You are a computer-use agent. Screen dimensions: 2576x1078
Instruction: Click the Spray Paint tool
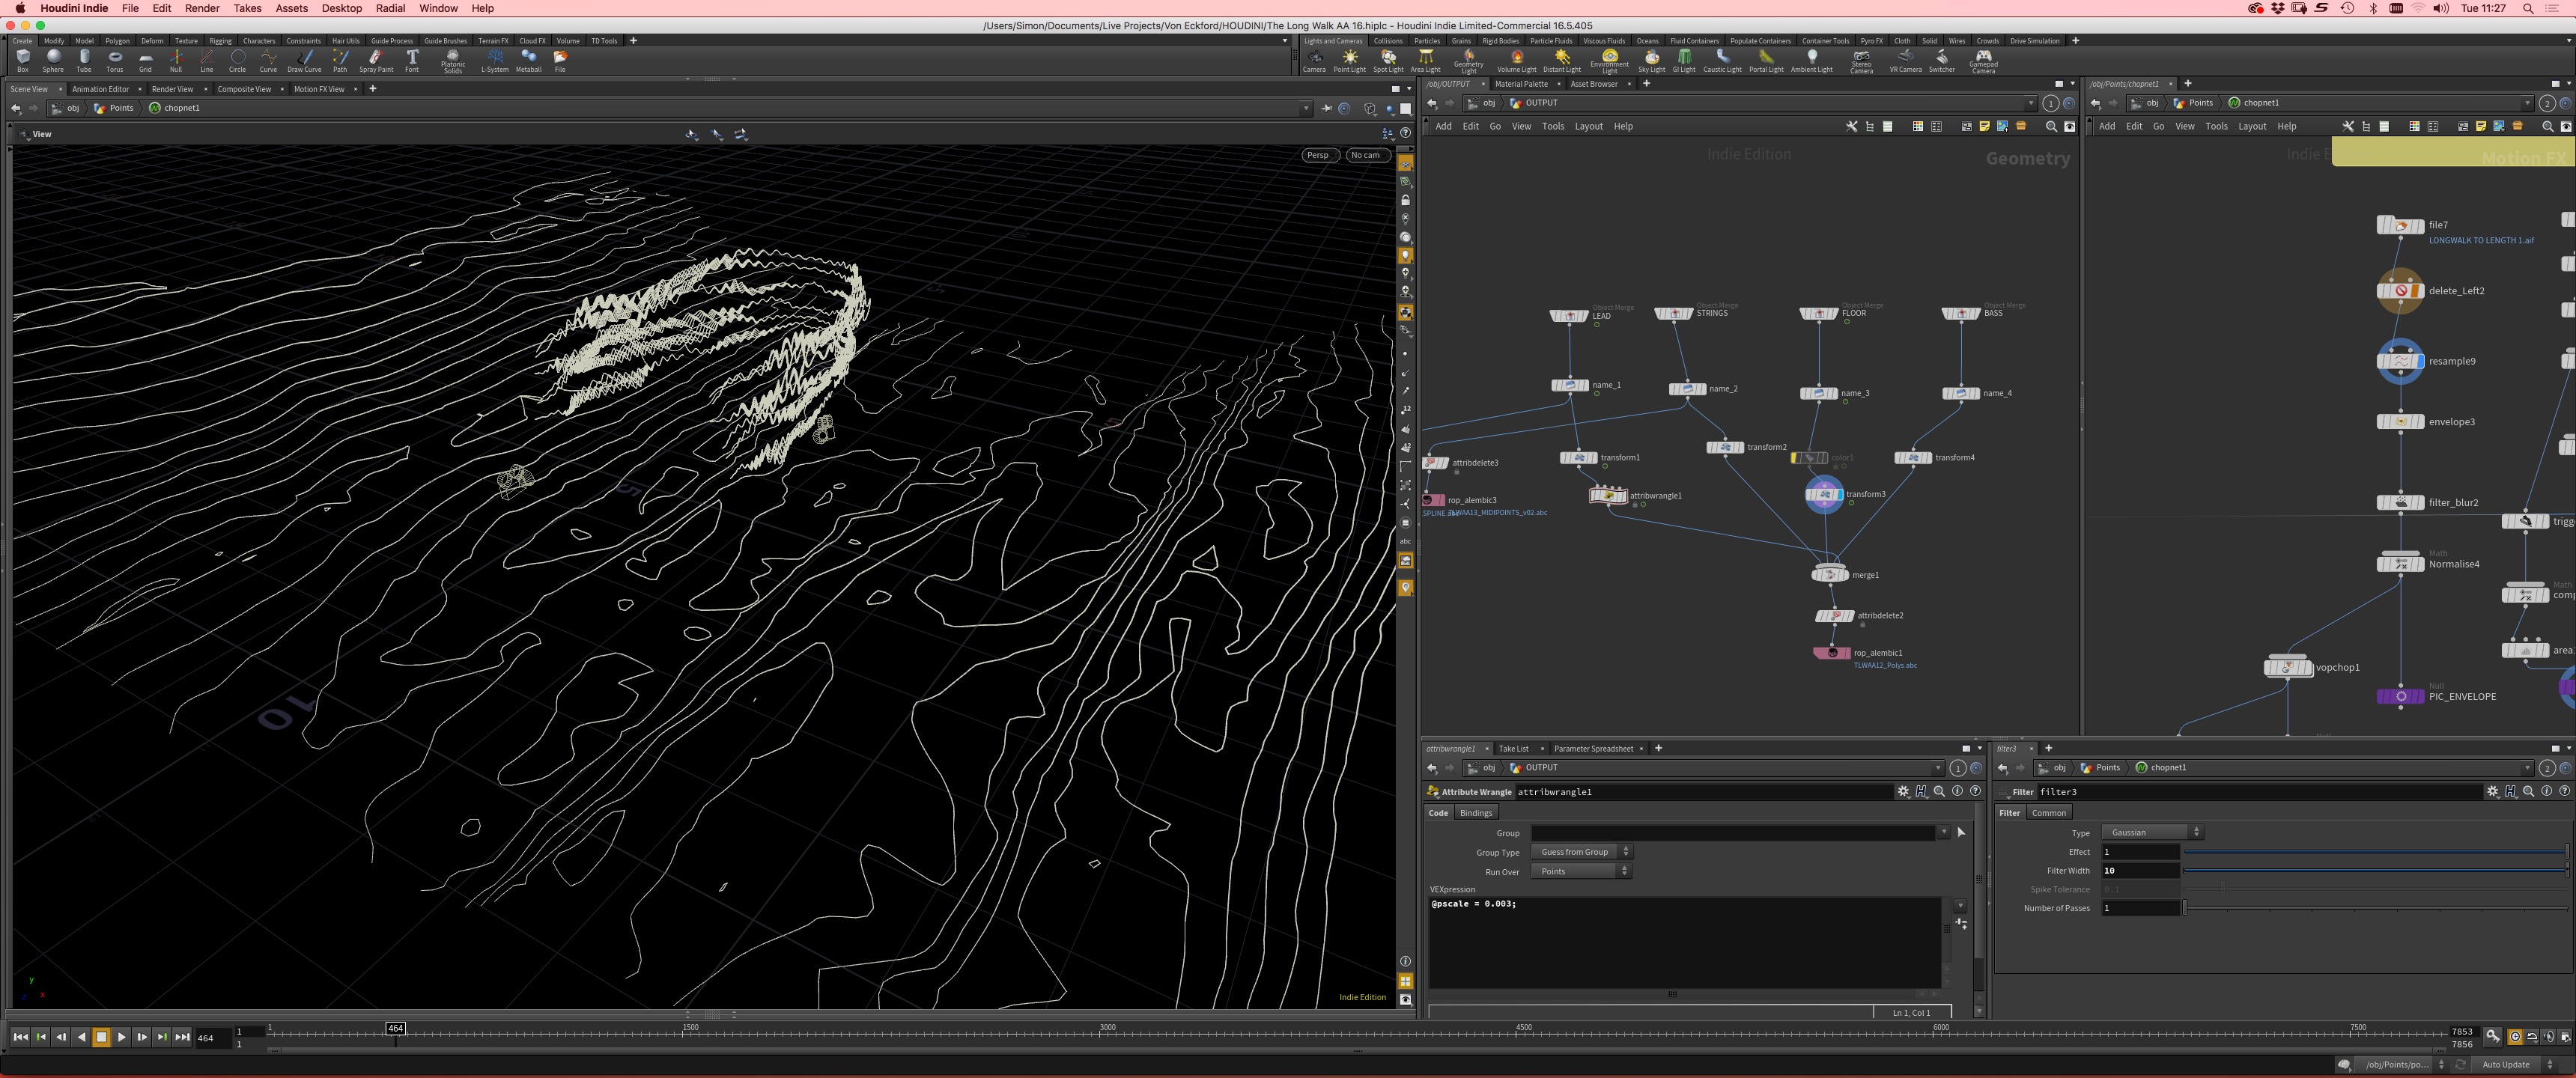(x=376, y=61)
